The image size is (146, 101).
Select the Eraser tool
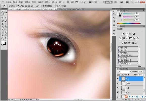(3, 27)
